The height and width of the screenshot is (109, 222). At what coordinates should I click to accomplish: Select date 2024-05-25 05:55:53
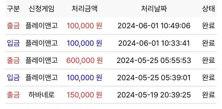[x=154, y=60]
